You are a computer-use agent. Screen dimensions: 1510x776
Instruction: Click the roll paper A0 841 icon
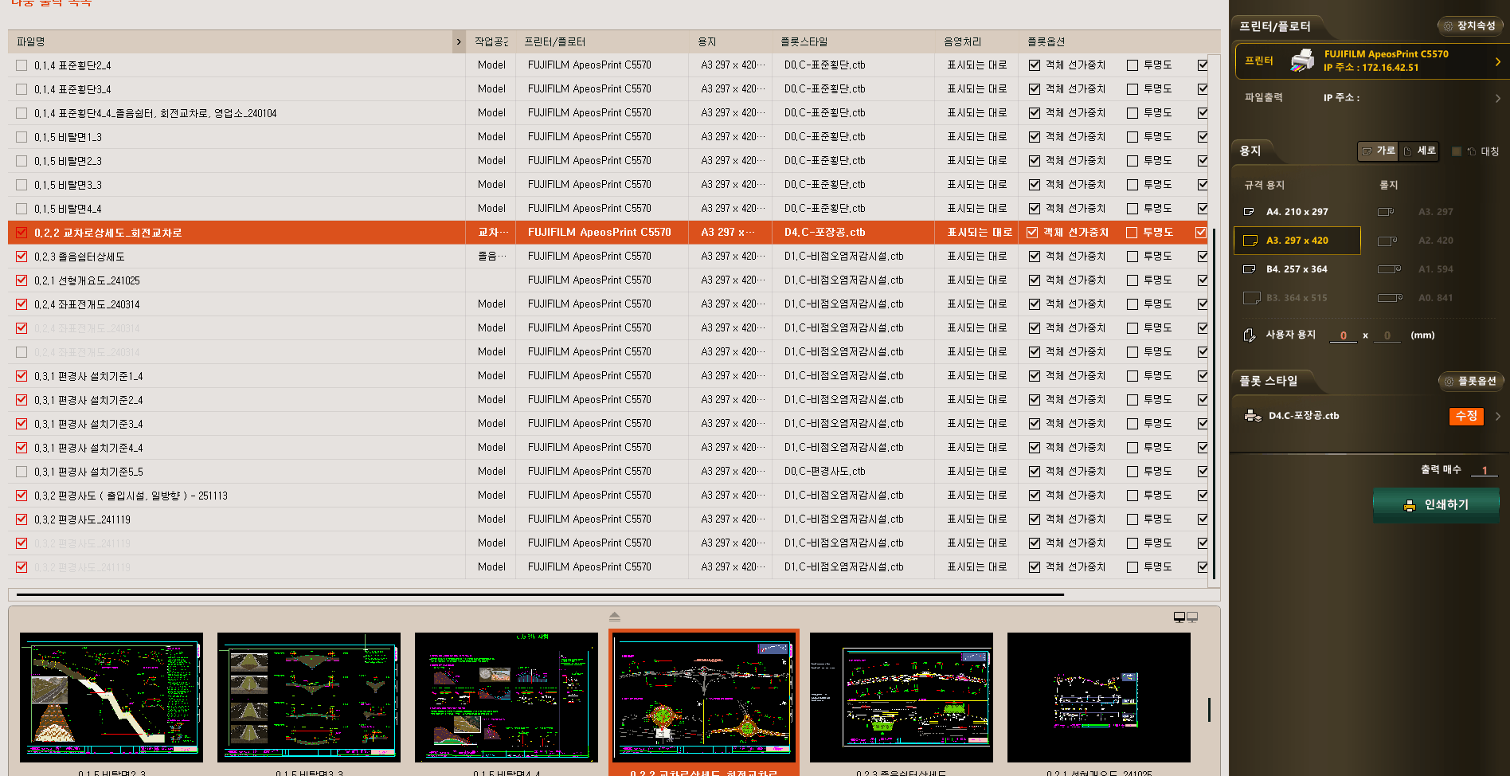(x=1391, y=298)
